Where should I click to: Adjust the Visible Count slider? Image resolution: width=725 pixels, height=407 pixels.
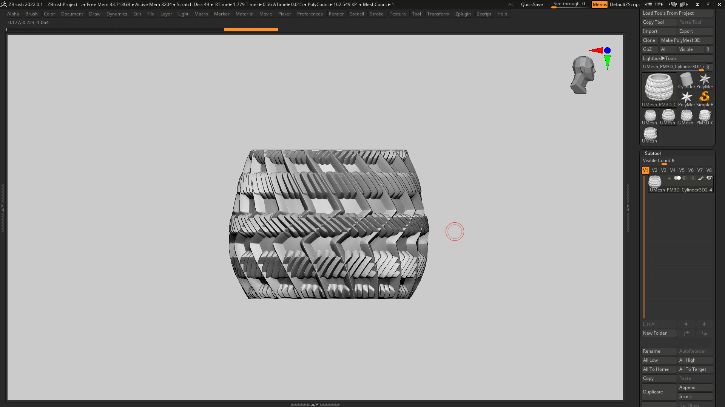click(x=677, y=161)
